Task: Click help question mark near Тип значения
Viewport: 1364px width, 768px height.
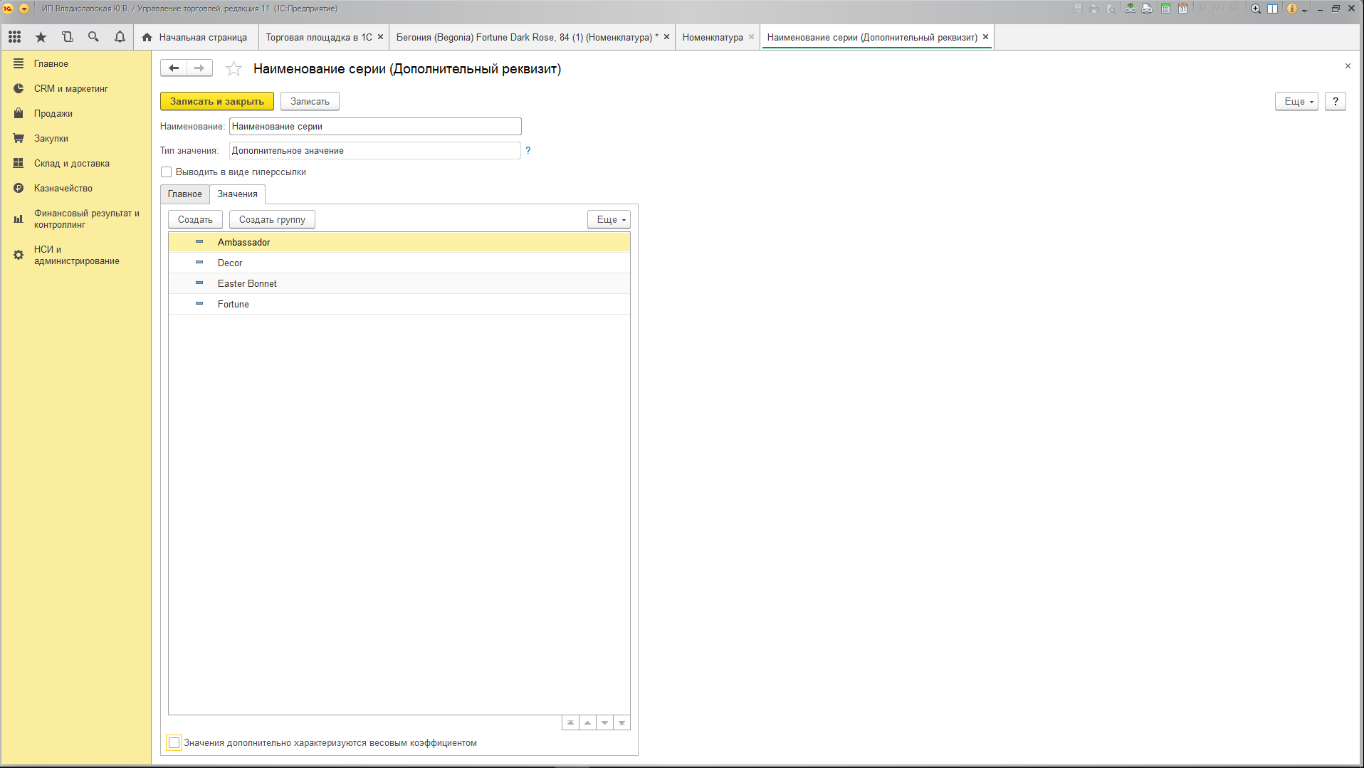Action: pyautogui.click(x=528, y=150)
